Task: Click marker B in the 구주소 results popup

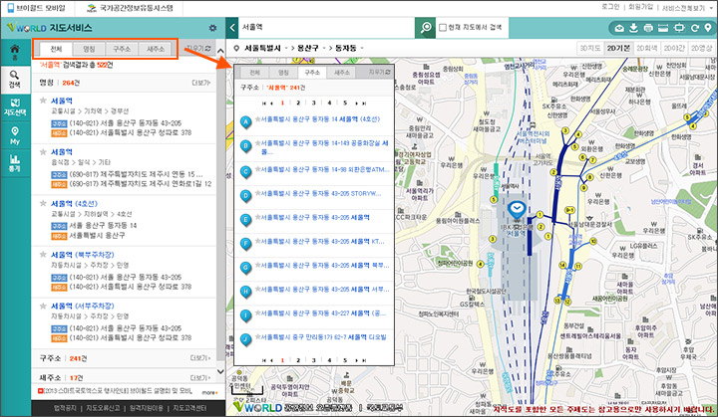Action: pyautogui.click(x=246, y=146)
